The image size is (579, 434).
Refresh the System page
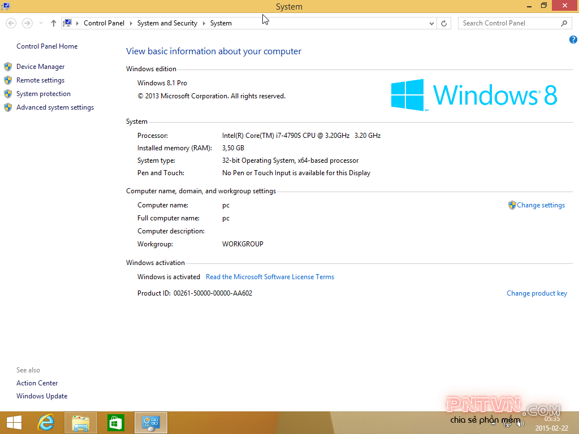tap(444, 23)
